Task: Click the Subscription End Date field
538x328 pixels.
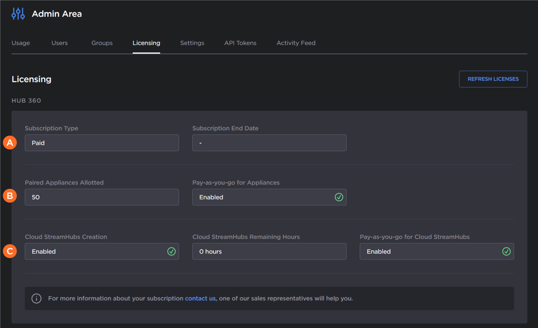Action: coord(269,143)
